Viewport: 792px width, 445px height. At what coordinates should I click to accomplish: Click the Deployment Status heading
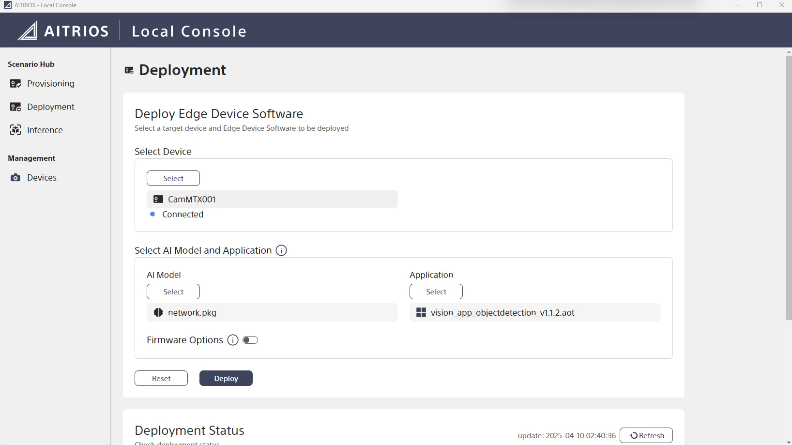click(189, 430)
